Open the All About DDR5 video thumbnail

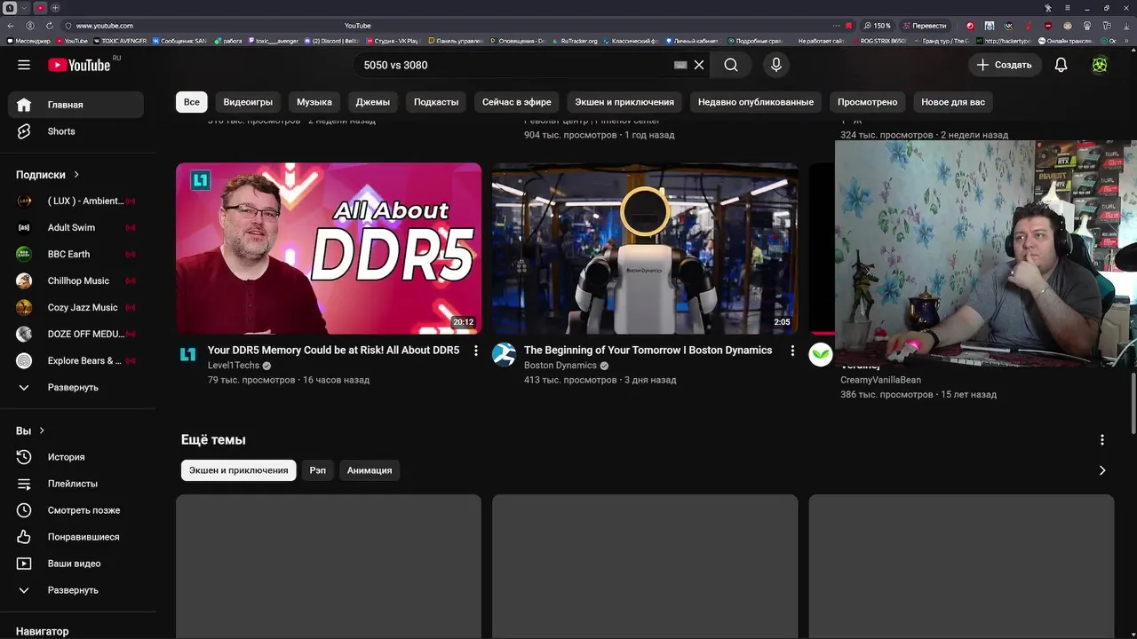(x=329, y=248)
